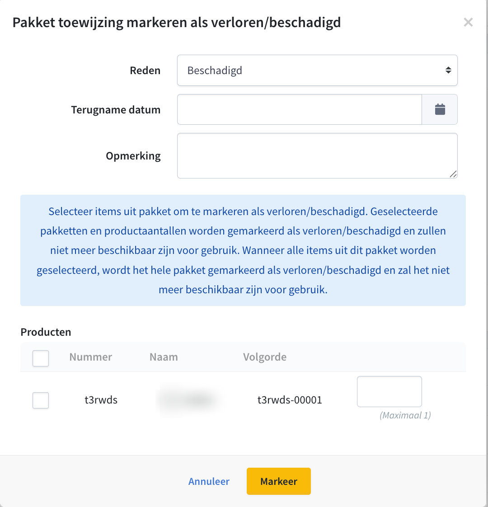Screen dimensions: 488x507
Task: Focus the Terugname datum input field
Action: click(300, 109)
